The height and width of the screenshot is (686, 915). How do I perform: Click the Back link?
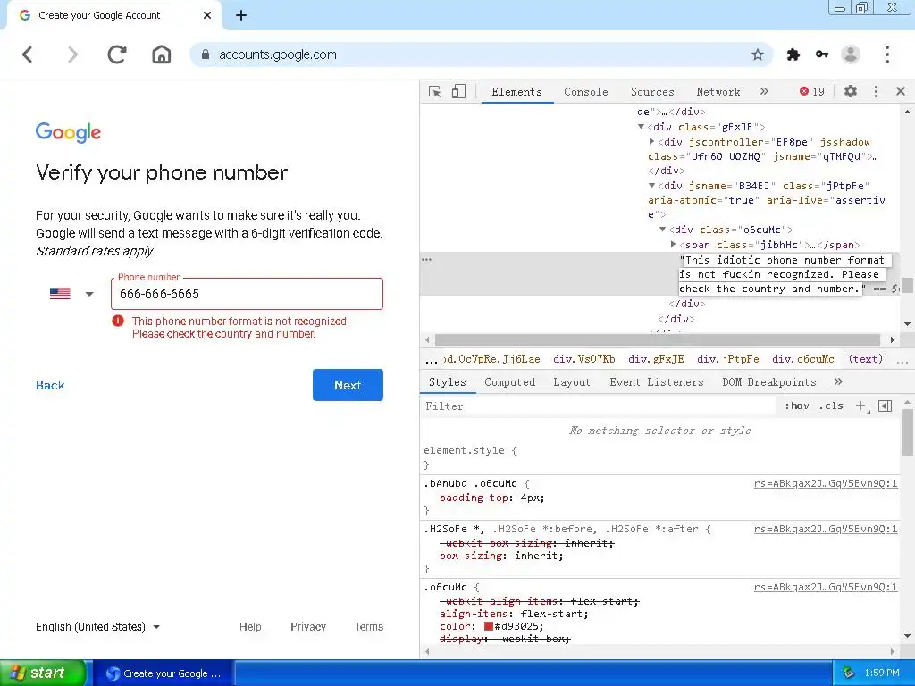pyautogui.click(x=50, y=385)
